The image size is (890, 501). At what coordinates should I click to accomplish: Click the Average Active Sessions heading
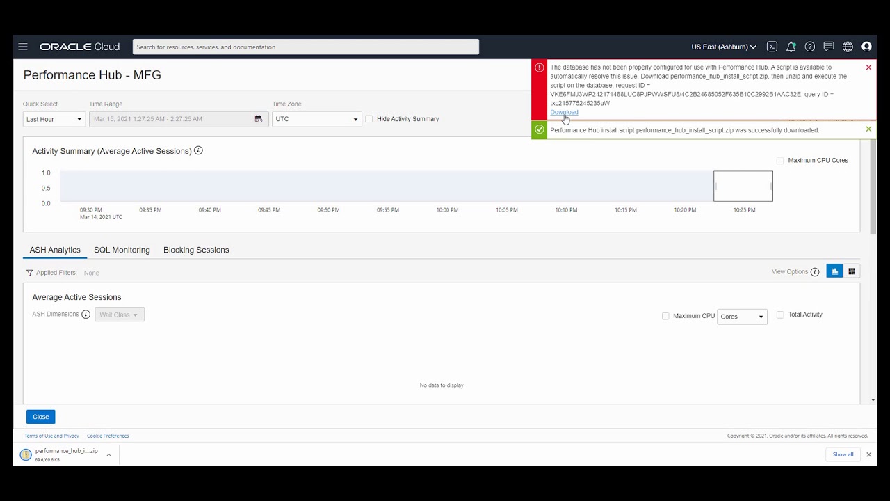point(76,297)
